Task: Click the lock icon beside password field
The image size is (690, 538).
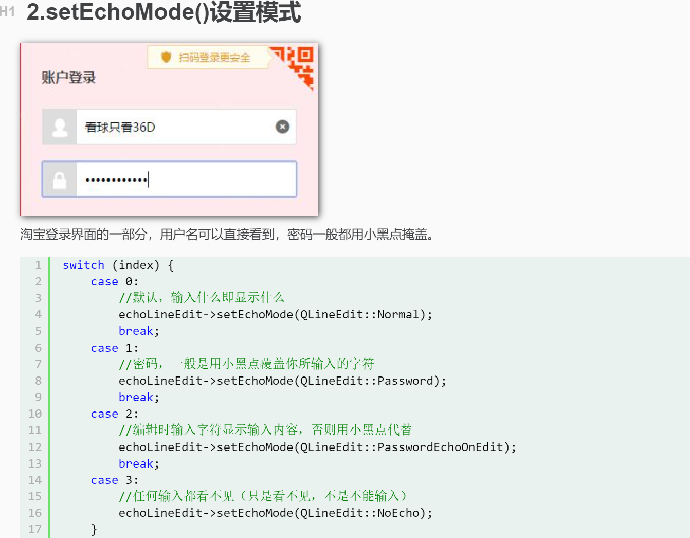Action: (60, 180)
